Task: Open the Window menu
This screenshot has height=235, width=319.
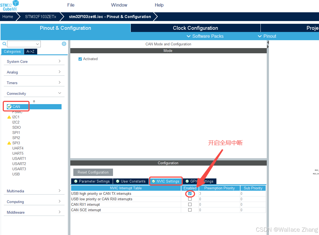Action: (x=119, y=5)
